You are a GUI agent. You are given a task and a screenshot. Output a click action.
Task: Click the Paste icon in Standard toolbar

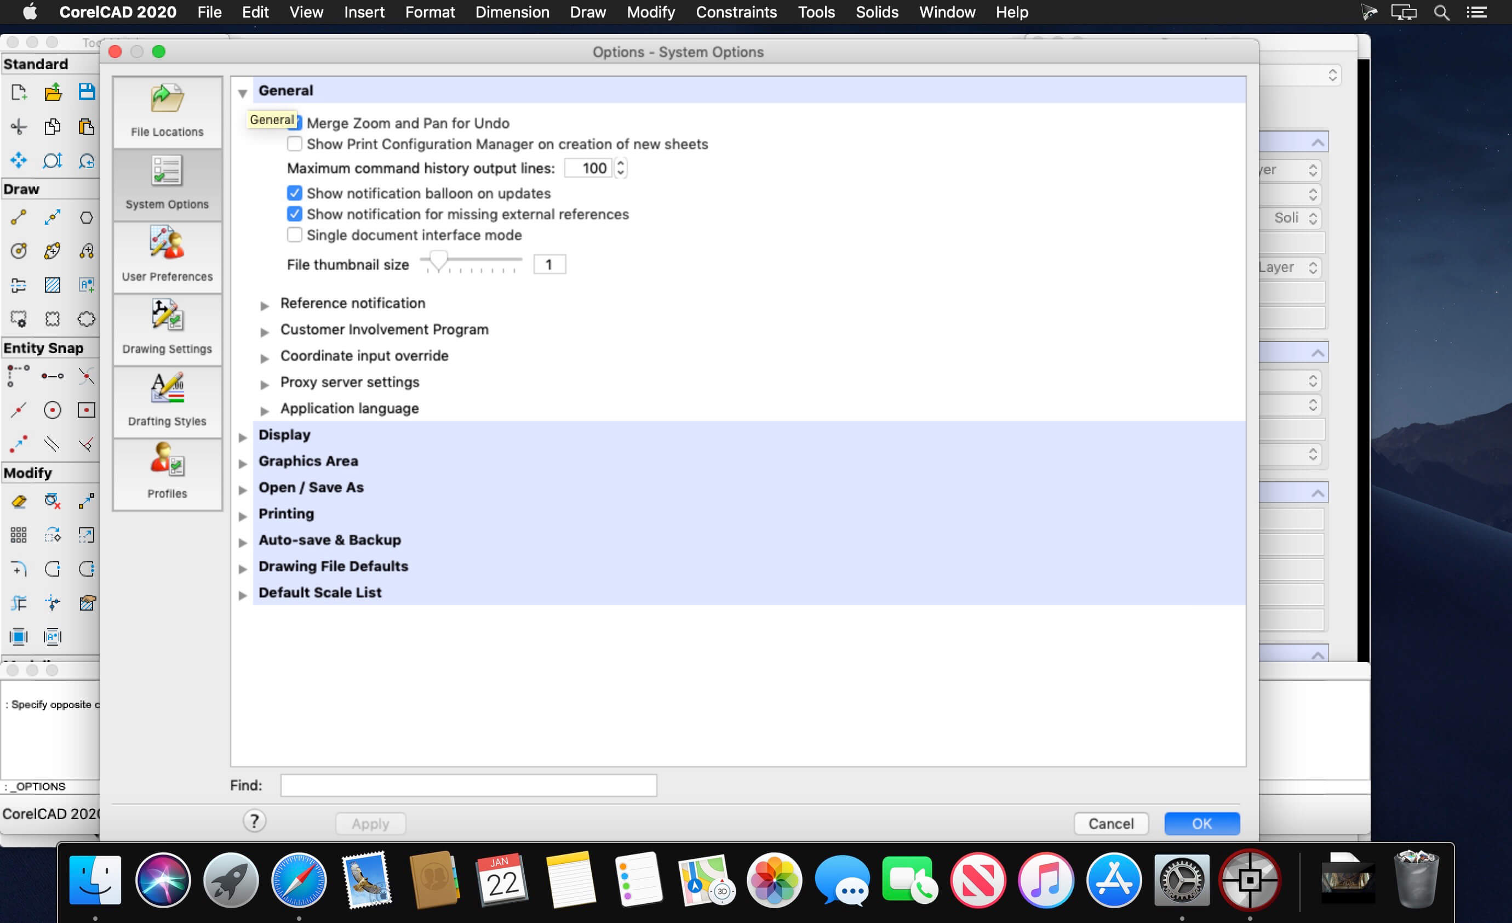pyautogui.click(x=87, y=127)
